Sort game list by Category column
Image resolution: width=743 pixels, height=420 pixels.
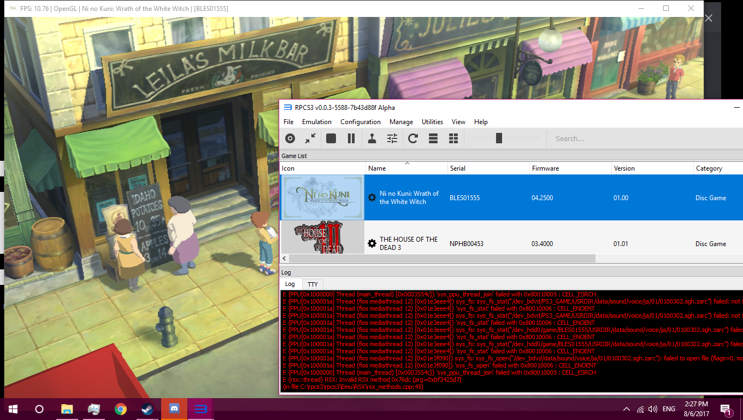(x=718, y=168)
